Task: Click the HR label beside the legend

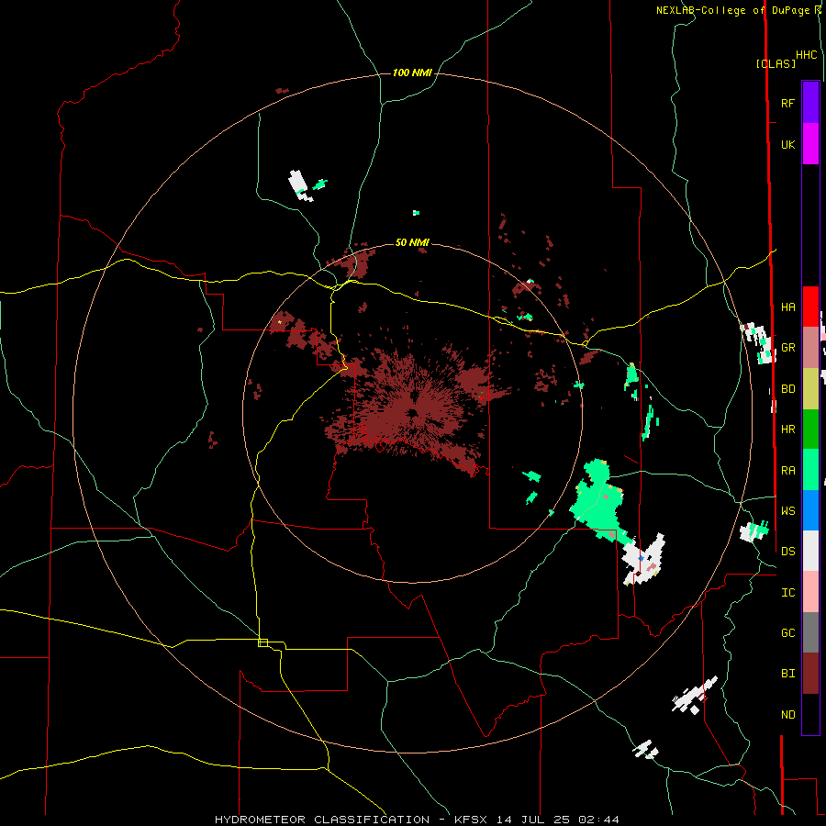Action: [x=787, y=430]
